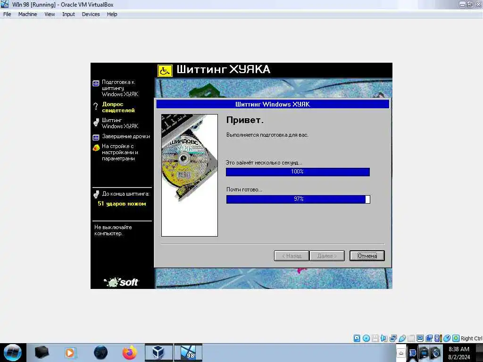Click the optical drive status icon
This screenshot has width=483, height=362.
366,338
